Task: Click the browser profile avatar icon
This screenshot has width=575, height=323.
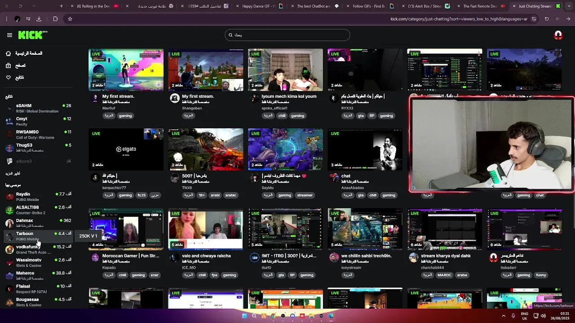Action: 17,19
